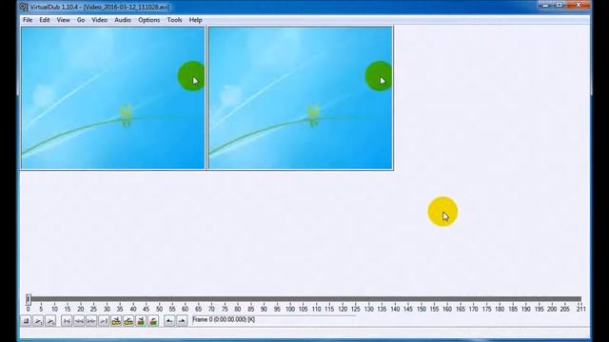This screenshot has height=342, width=609.
Task: Click the timeline slider handle at frame 0
Action: tap(29, 298)
